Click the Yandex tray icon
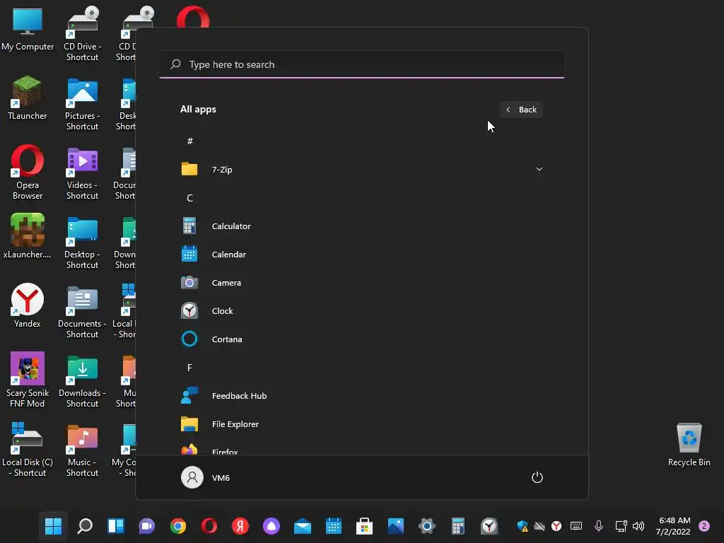This screenshot has height=543, width=724. click(x=556, y=526)
